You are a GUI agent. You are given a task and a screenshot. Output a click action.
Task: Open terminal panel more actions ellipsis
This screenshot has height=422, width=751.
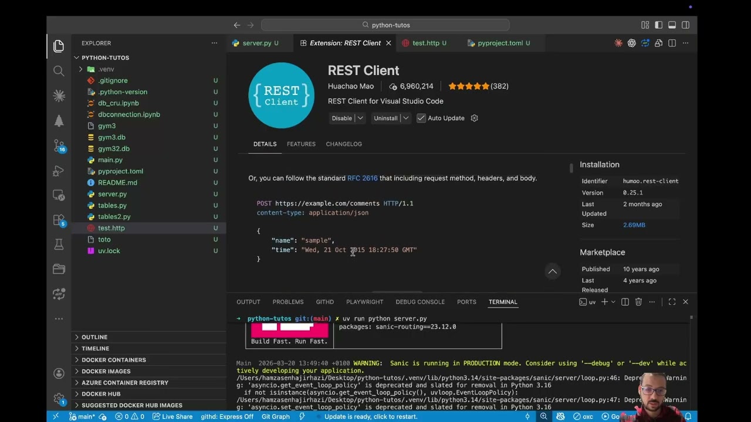click(651, 302)
